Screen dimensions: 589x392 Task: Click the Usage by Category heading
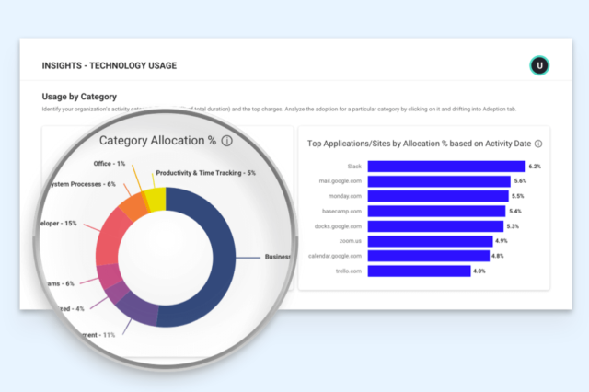[x=79, y=97]
